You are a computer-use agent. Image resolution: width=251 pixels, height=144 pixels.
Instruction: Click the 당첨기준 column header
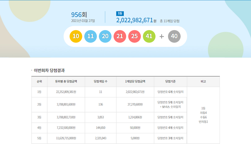[x=170, y=81]
